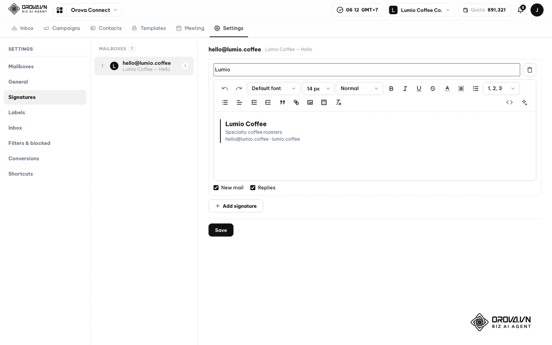
Task: Insert a table into signature
Action: tap(324, 102)
